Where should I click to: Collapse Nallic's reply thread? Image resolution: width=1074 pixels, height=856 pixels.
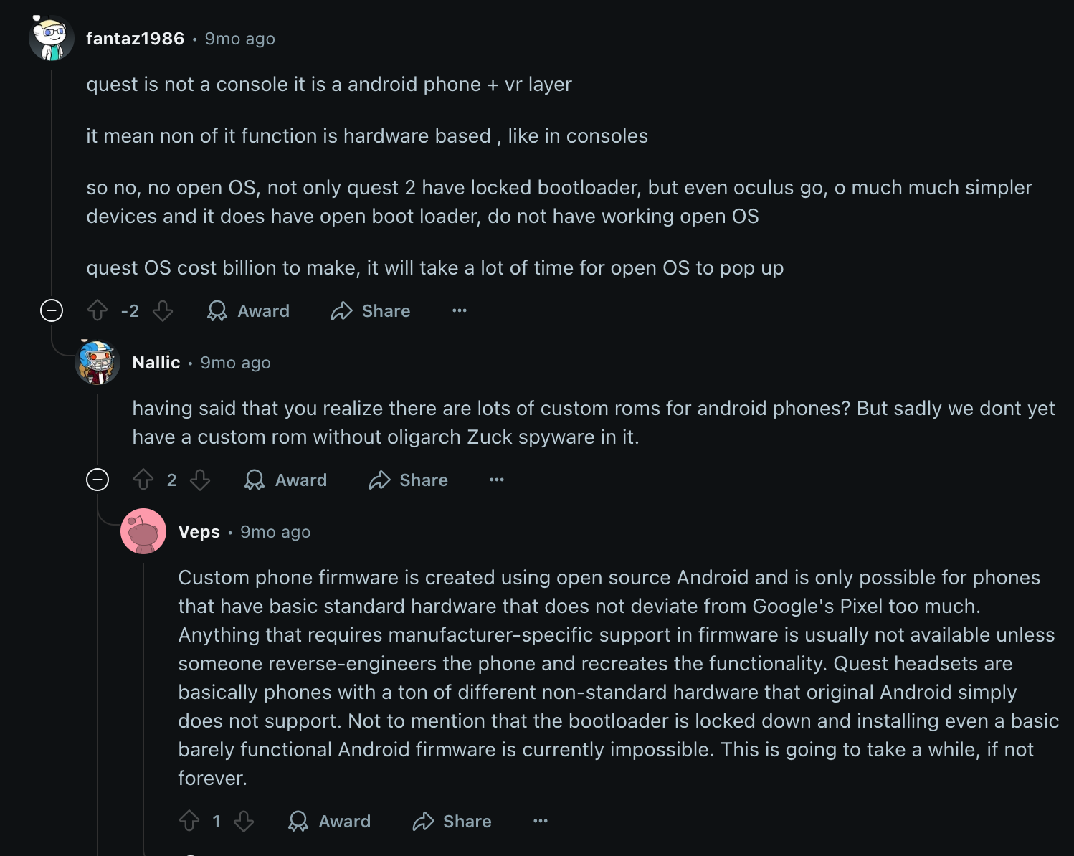tap(98, 480)
